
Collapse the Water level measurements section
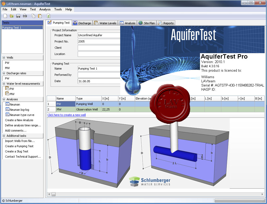[4, 84]
